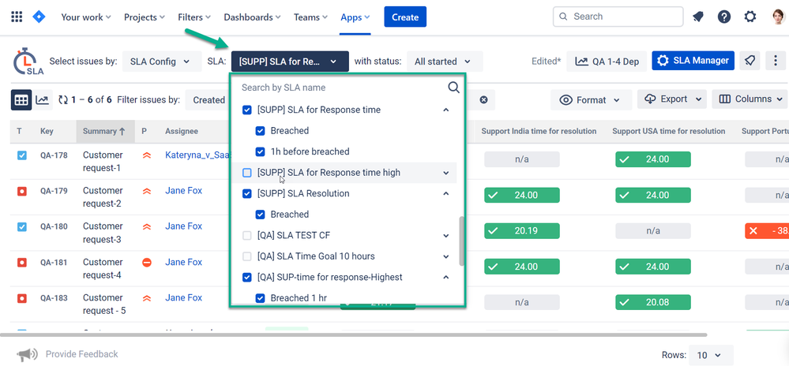Click the pin icon beside SLA Manager
This screenshot has height=366, width=789.
750,61
